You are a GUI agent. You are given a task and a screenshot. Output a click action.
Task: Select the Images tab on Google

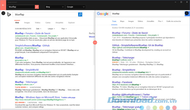click(131, 21)
